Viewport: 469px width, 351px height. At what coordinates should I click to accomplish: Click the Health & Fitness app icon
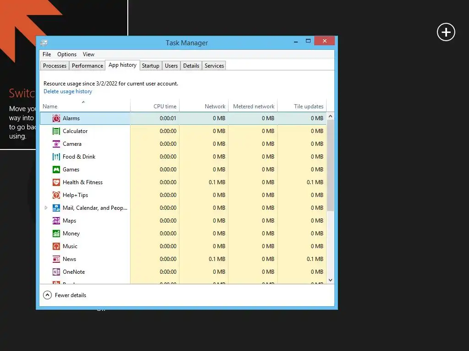click(x=56, y=182)
